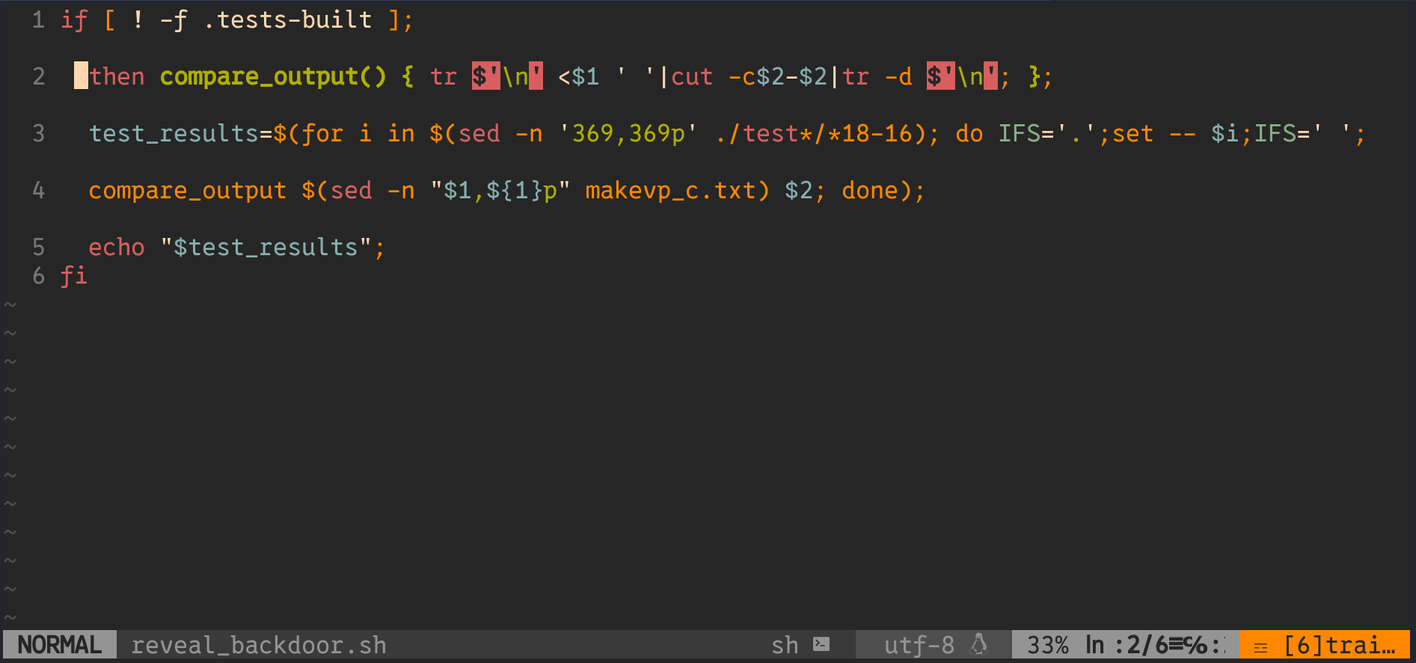Click line number 2 in gutter
1416x663 pixels.
click(38, 77)
